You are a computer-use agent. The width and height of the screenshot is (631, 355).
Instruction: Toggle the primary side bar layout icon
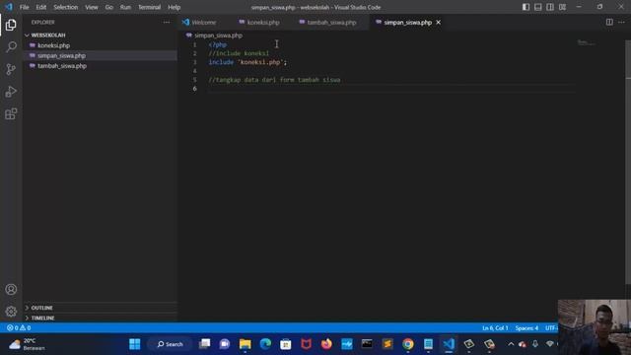[526, 7]
